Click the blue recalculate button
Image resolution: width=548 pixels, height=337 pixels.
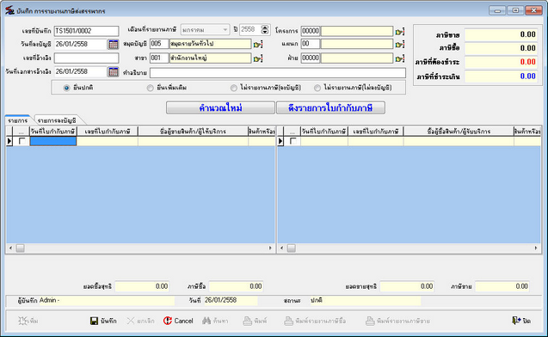coord(220,108)
